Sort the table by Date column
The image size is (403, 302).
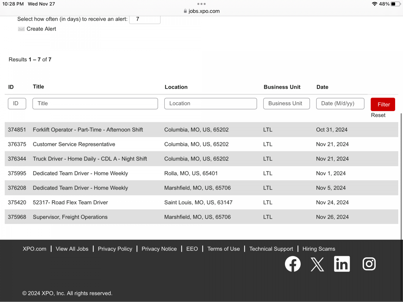[322, 87]
